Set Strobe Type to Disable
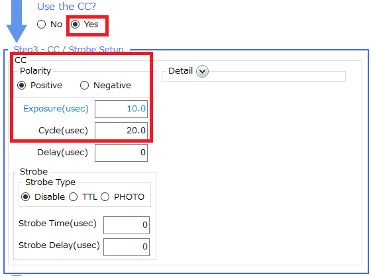 pos(26,196)
